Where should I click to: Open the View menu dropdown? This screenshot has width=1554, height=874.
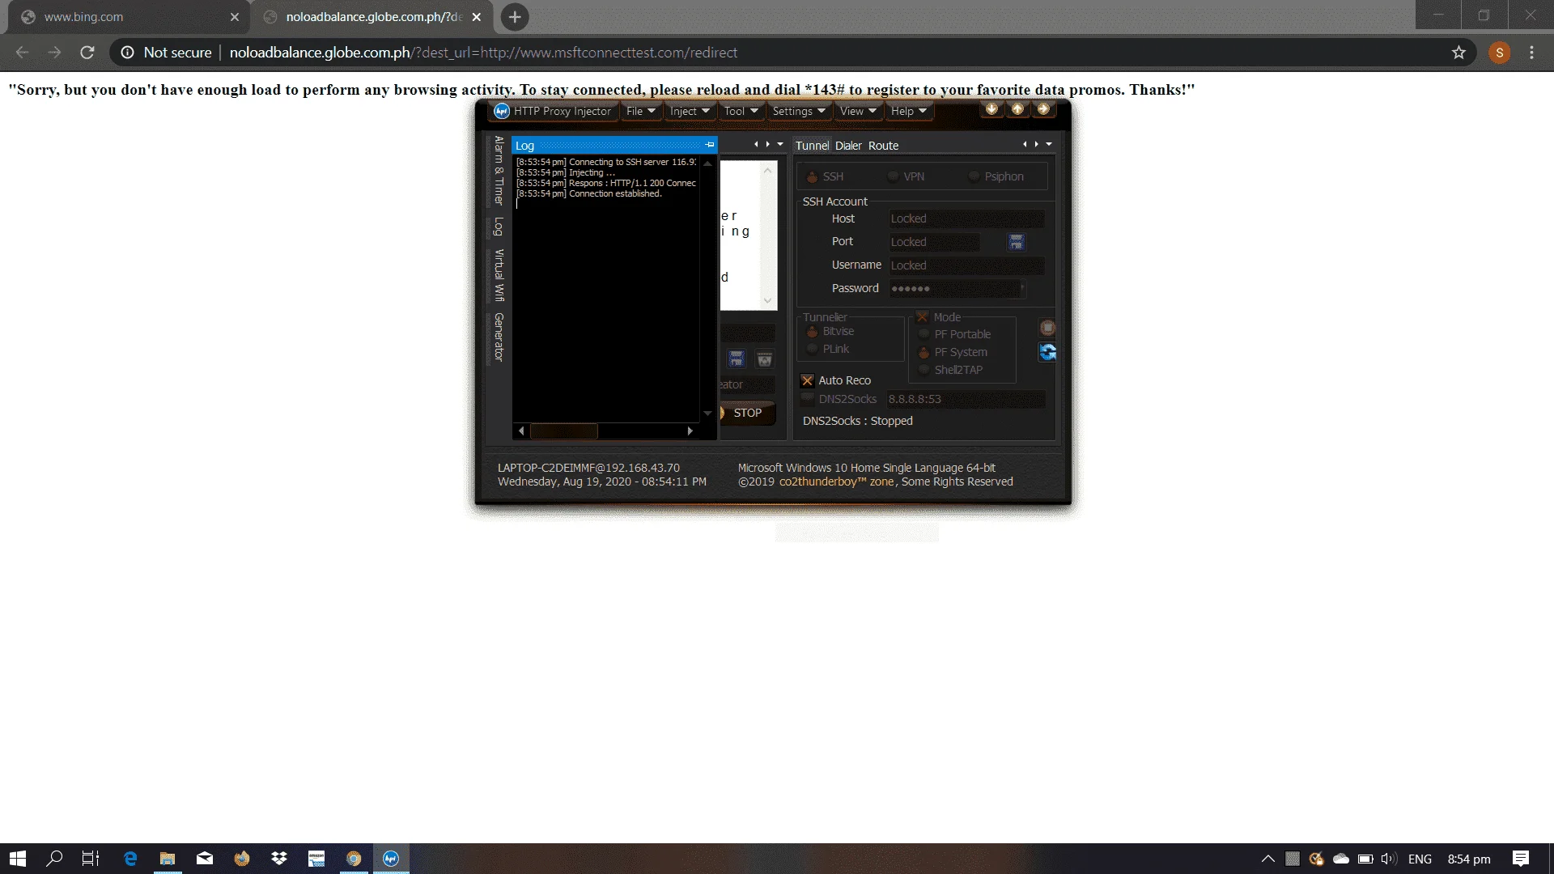tap(858, 111)
